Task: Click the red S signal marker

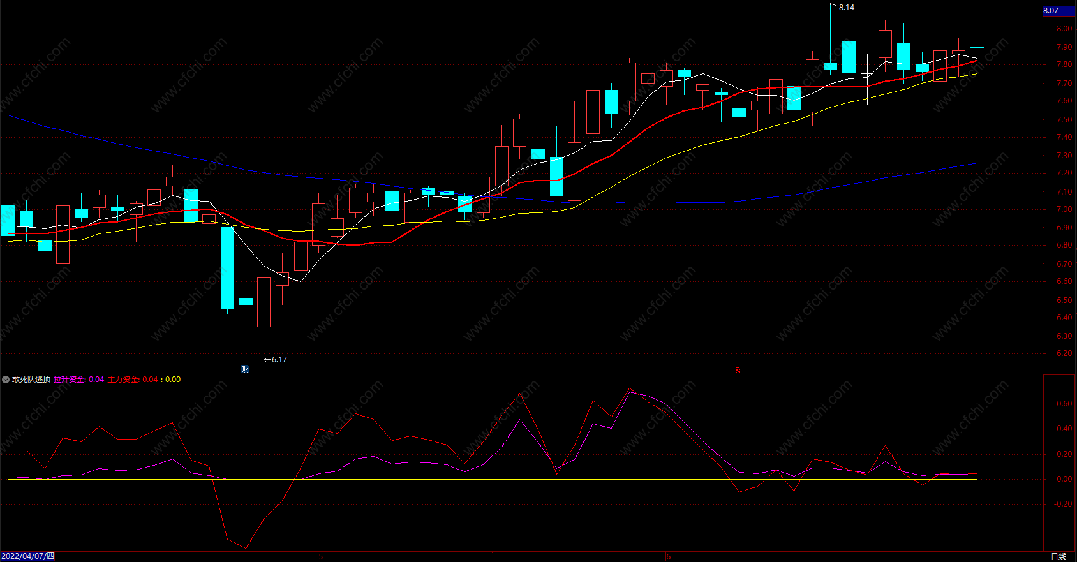Action: click(x=738, y=370)
